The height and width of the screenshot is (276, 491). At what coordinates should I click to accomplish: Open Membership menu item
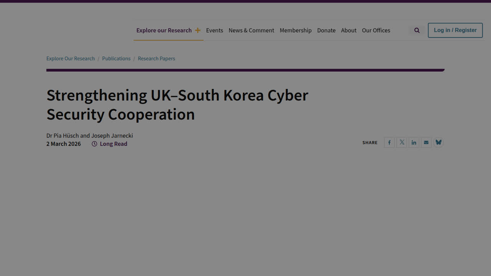[295, 30]
